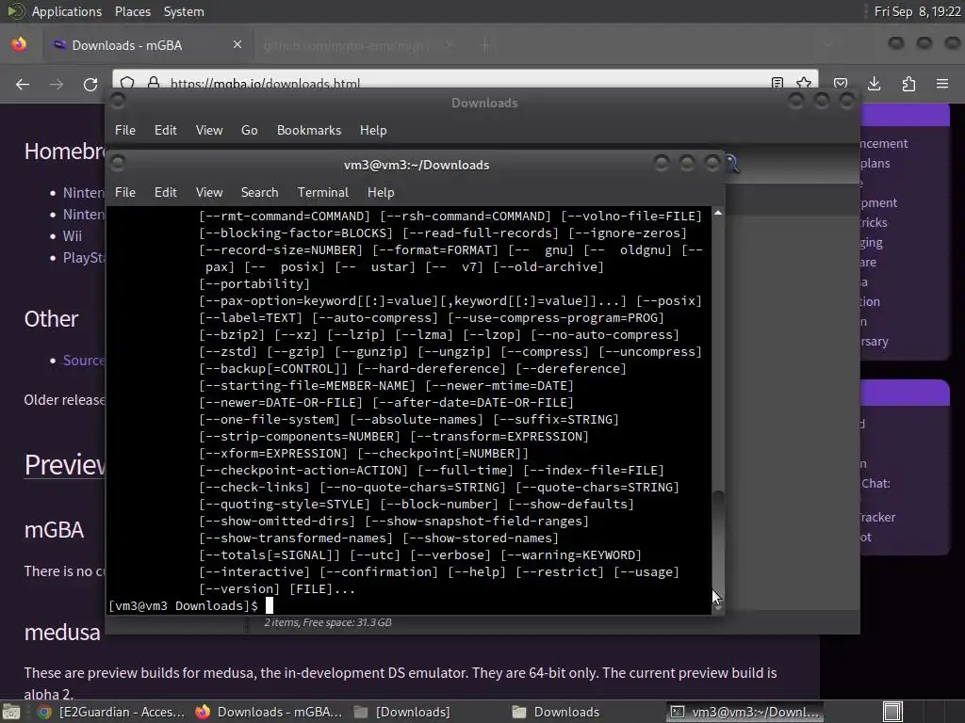Open the Places menu
This screenshot has width=965, height=723.
click(132, 11)
